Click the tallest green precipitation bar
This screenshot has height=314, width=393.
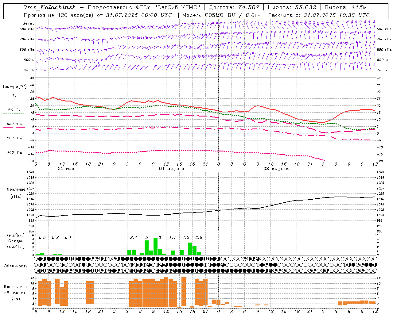point(155,246)
